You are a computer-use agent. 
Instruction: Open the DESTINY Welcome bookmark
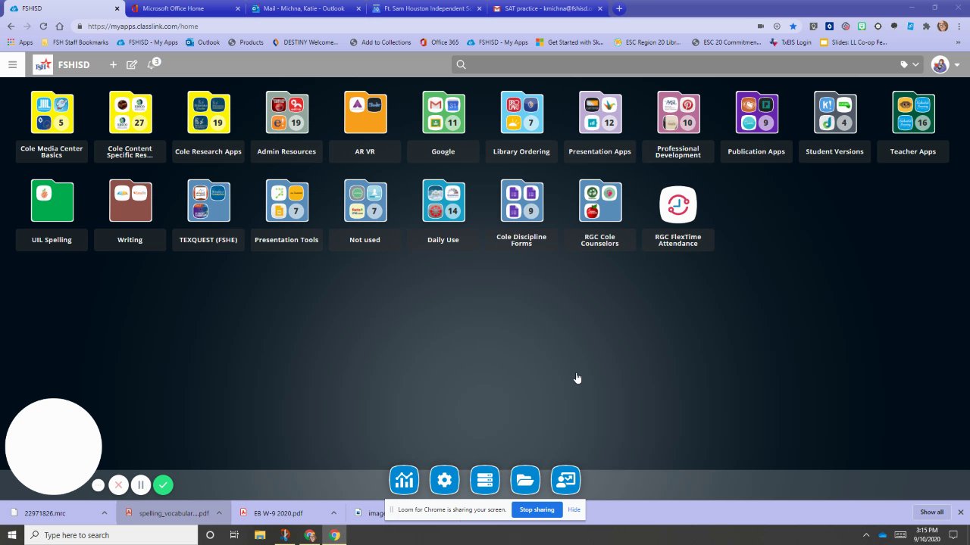coord(305,42)
